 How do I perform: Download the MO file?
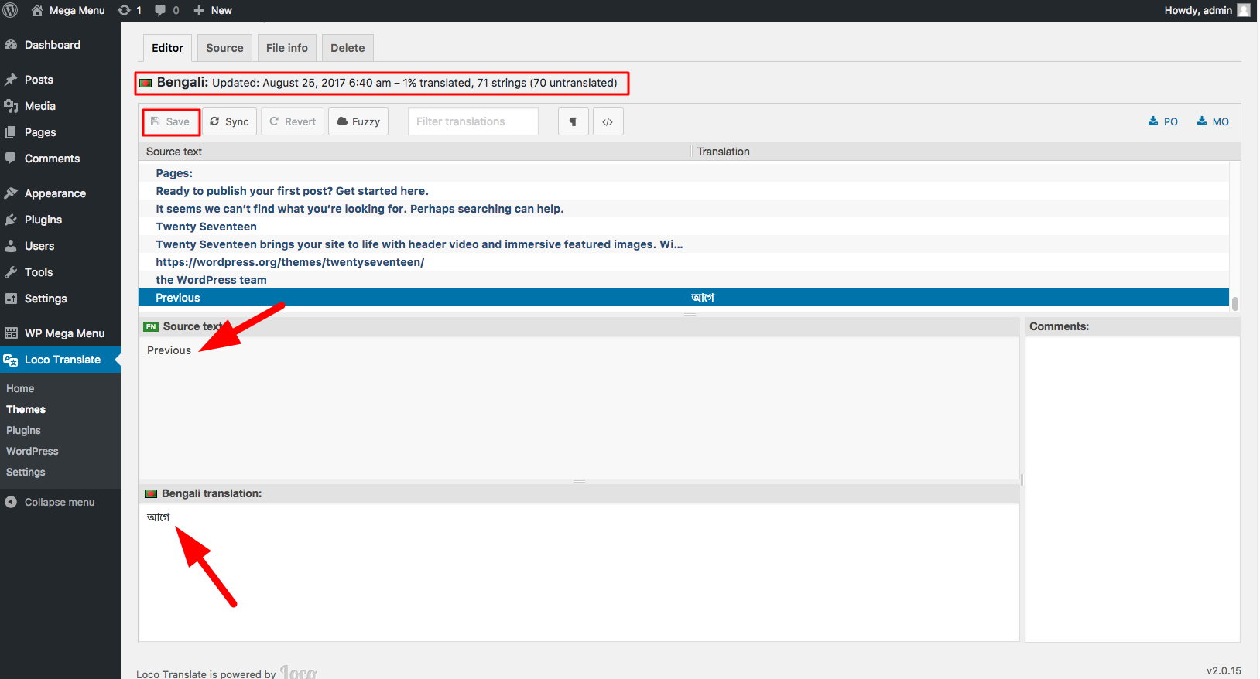(1213, 121)
